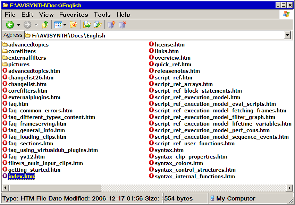Click the Opera icon of getting_started.htm

click(x=5, y=170)
